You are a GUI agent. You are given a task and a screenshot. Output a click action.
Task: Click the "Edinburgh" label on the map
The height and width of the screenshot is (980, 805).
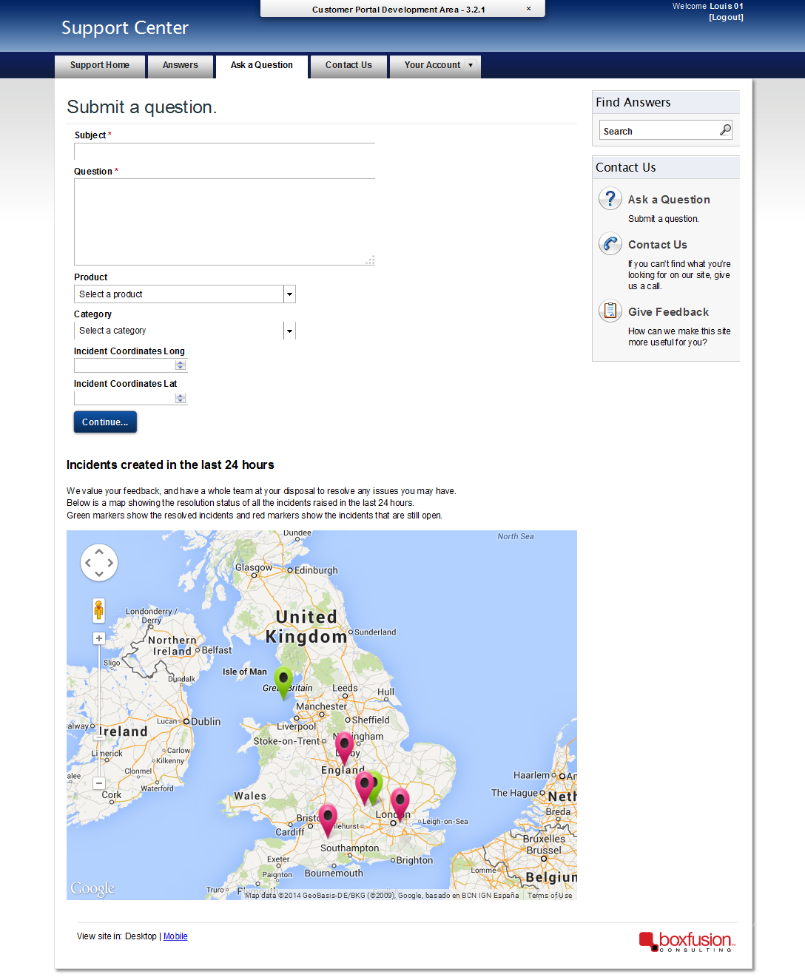point(316,570)
